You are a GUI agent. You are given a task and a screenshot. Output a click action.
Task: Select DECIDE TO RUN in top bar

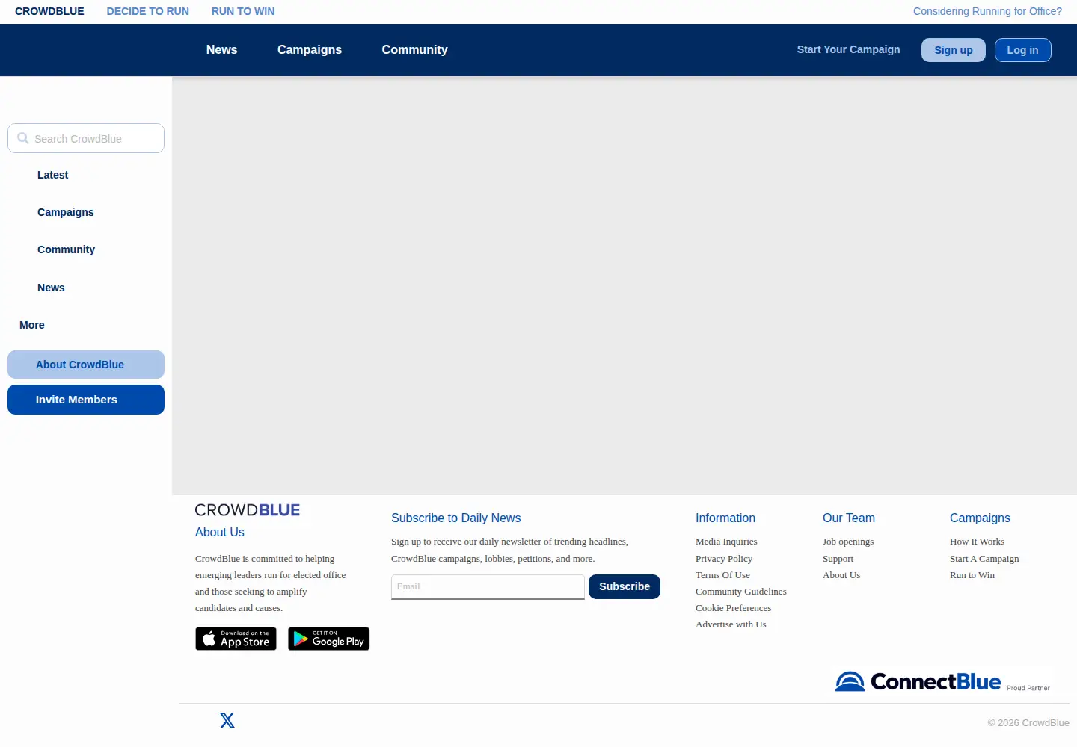pos(148,11)
